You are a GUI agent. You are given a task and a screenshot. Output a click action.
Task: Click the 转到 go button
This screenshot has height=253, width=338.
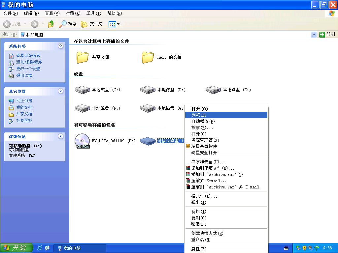[327, 34]
